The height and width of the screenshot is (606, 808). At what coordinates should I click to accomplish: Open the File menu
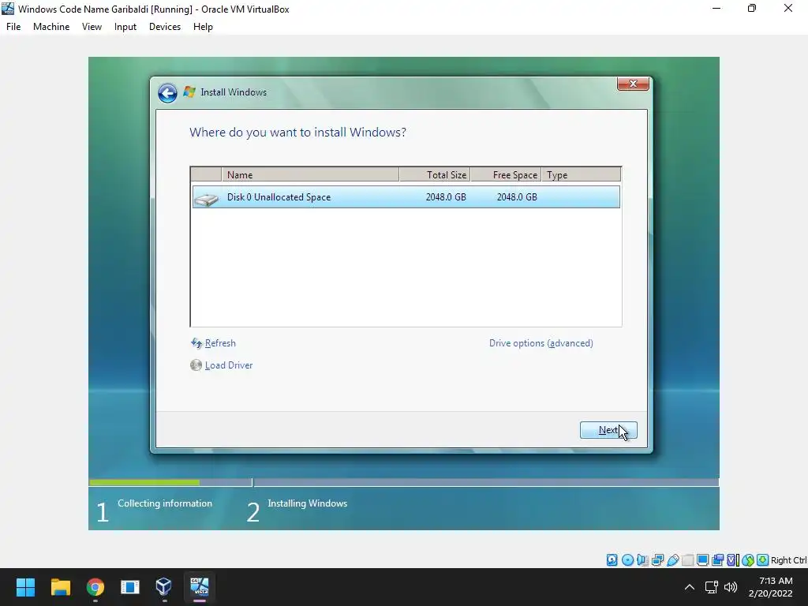(13, 27)
